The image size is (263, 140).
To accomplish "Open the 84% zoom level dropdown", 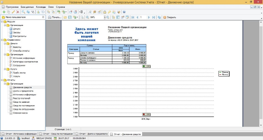I will pos(105,17).
